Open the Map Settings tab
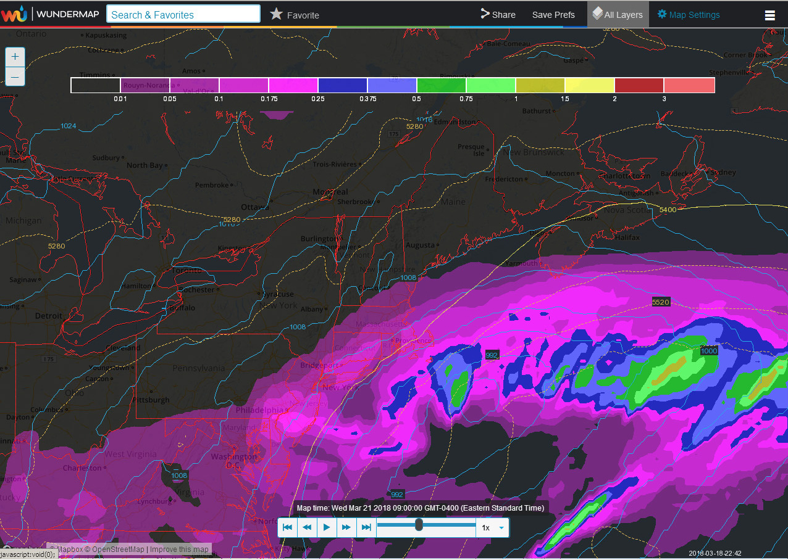 pos(689,14)
